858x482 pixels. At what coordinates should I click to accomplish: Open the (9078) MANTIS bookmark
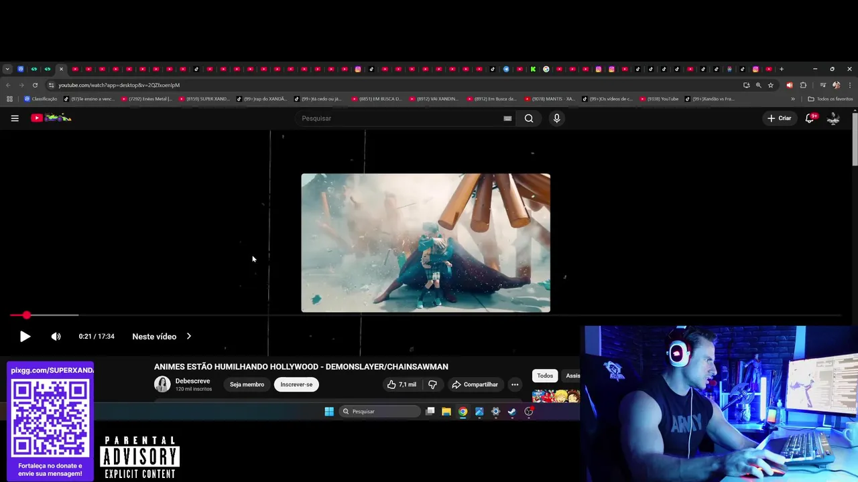(x=550, y=99)
